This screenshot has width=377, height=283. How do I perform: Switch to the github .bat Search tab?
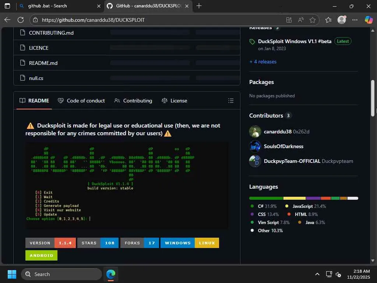point(60,6)
